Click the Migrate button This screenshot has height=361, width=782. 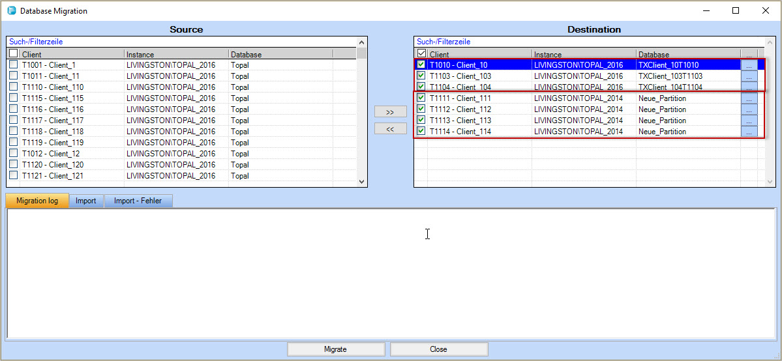click(335, 349)
